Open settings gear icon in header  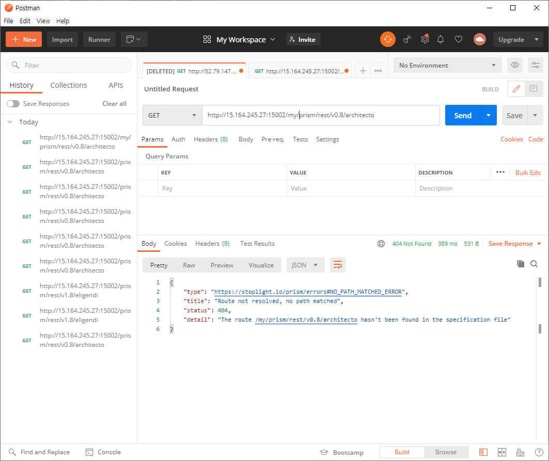pyautogui.click(x=425, y=39)
